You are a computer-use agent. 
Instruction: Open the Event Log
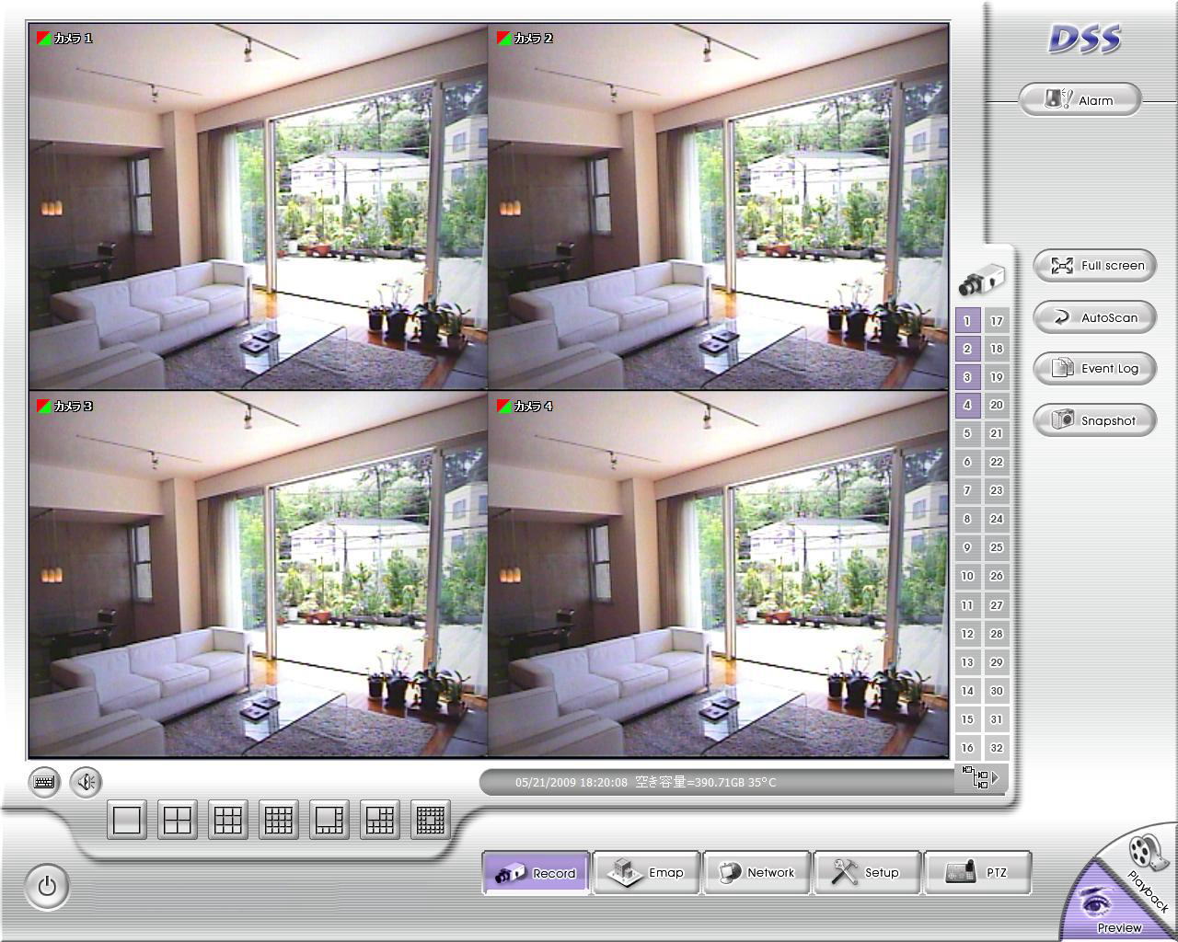(1094, 368)
